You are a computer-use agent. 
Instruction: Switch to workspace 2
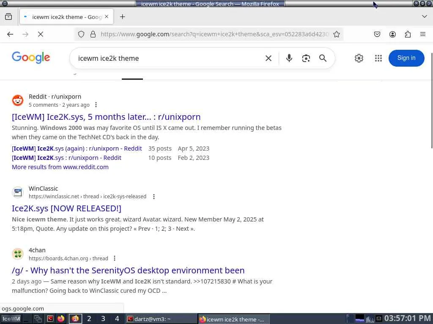(x=89, y=319)
